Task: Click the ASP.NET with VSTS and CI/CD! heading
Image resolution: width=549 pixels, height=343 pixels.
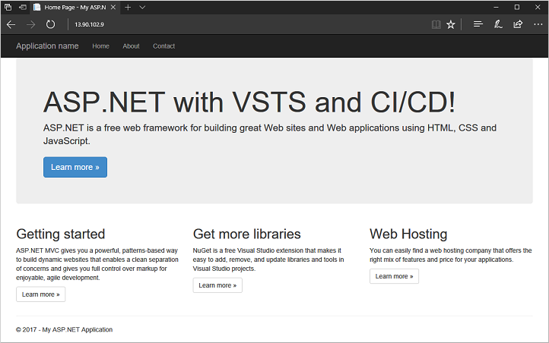Action: point(249,102)
